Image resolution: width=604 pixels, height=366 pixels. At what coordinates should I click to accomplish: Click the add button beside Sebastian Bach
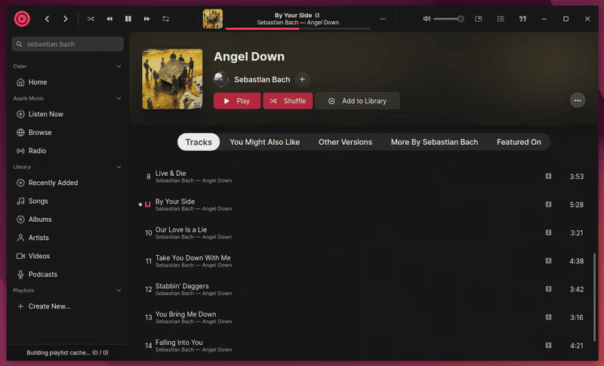pos(302,79)
